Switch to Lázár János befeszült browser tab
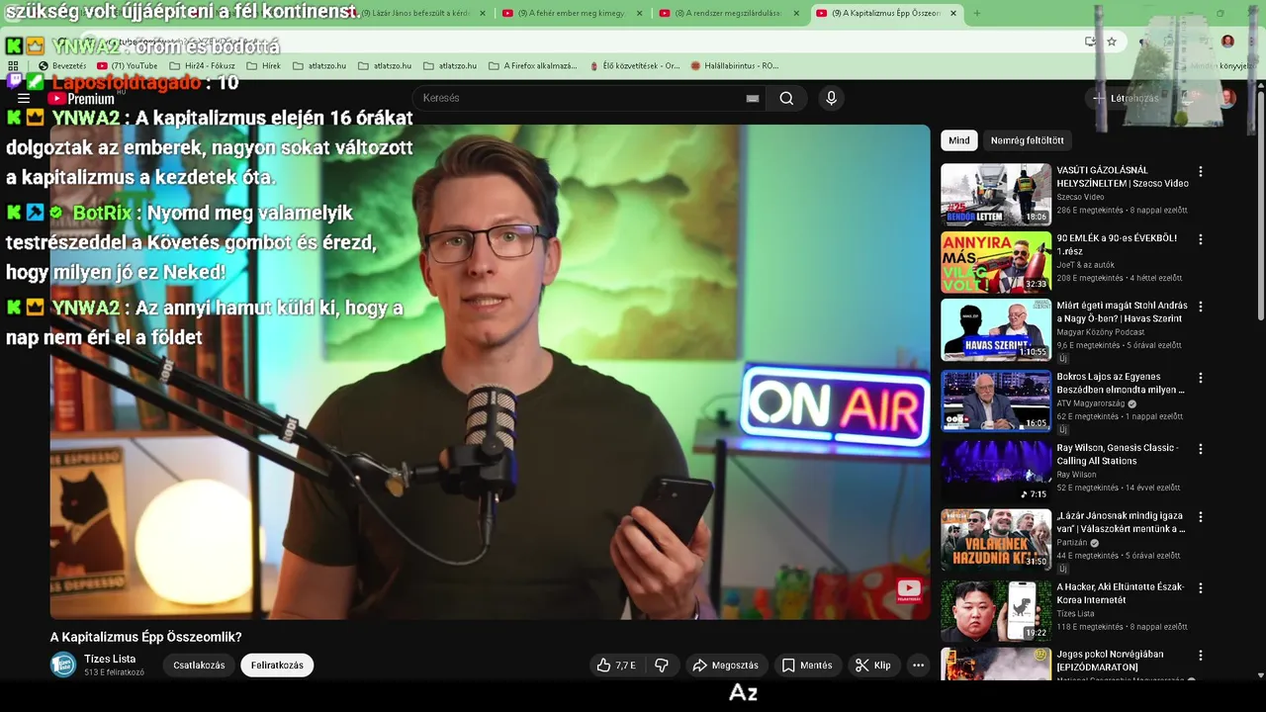The width and height of the screenshot is (1266, 712). coord(415,13)
